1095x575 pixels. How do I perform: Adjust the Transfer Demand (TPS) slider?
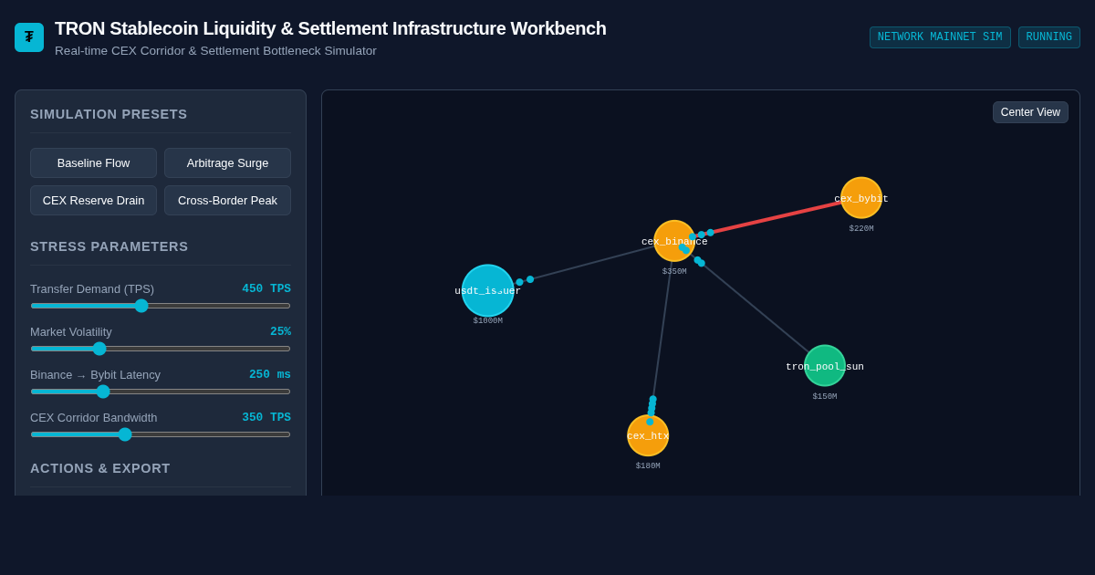pos(161,306)
